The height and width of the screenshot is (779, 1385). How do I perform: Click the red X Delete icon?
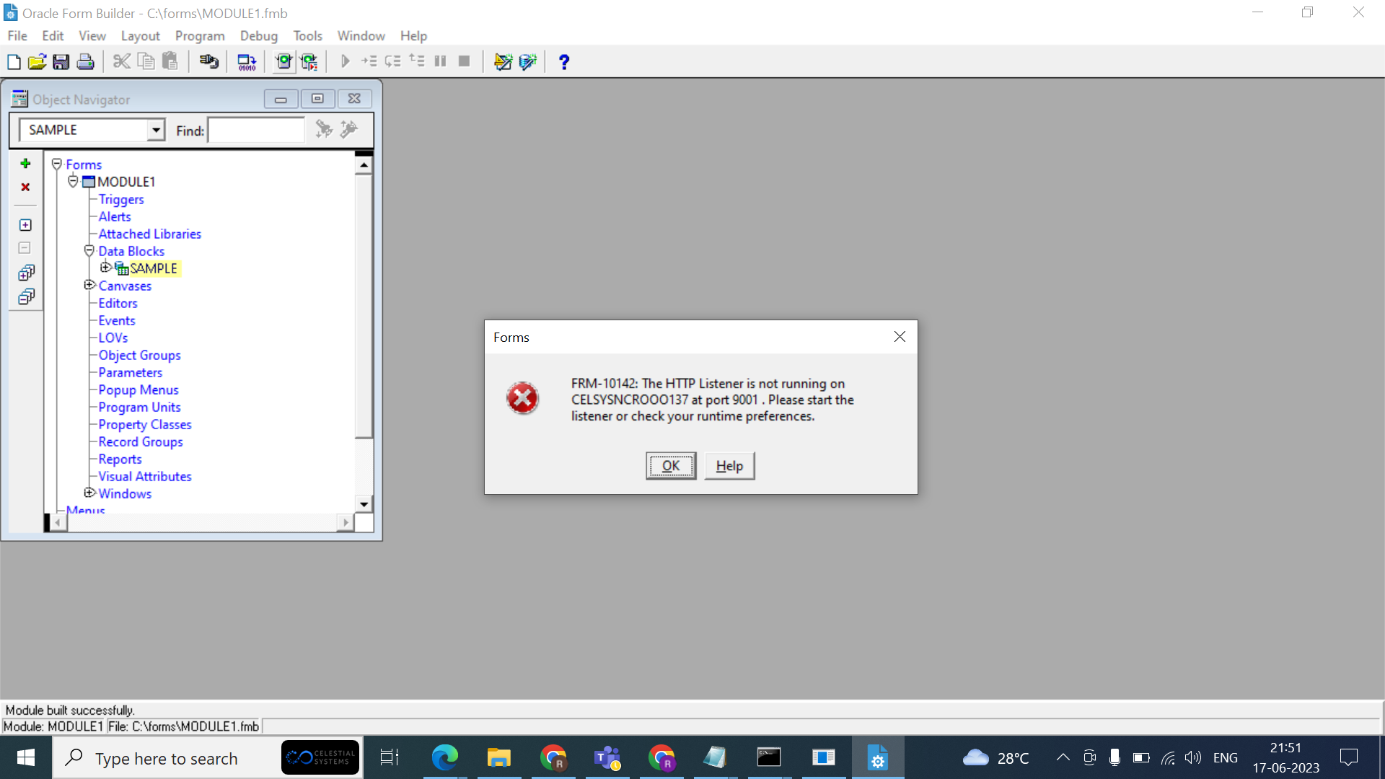point(25,188)
